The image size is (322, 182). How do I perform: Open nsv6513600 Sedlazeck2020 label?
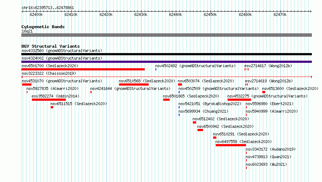tap(290, 88)
